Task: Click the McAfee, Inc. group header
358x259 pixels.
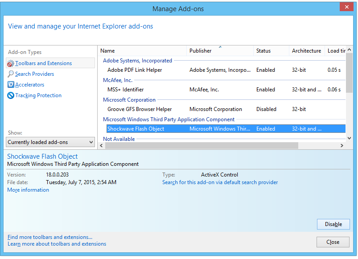Action: pos(118,80)
